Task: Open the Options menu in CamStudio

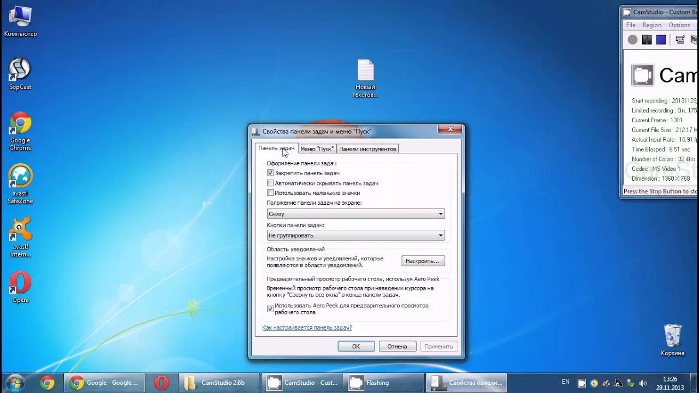Action: click(679, 25)
